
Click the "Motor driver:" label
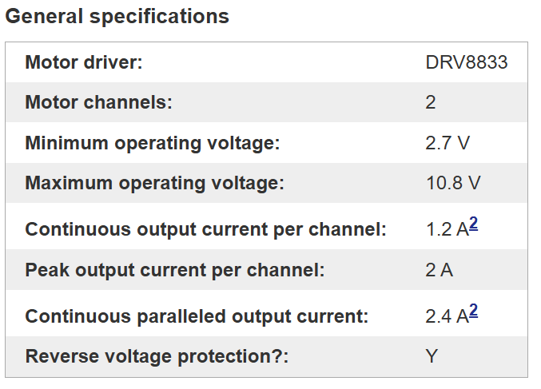pos(83,62)
